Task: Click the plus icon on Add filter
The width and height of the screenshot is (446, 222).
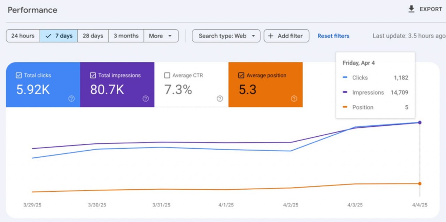Action: pos(271,36)
